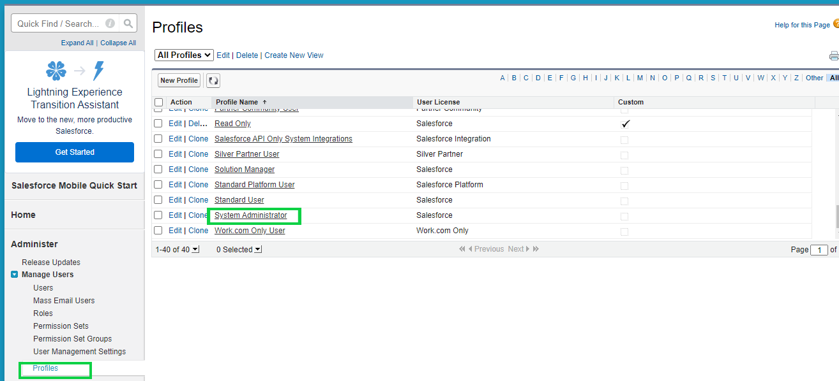The width and height of the screenshot is (839, 381).
Task: Check the select-all checkbox in table header
Action: point(158,102)
